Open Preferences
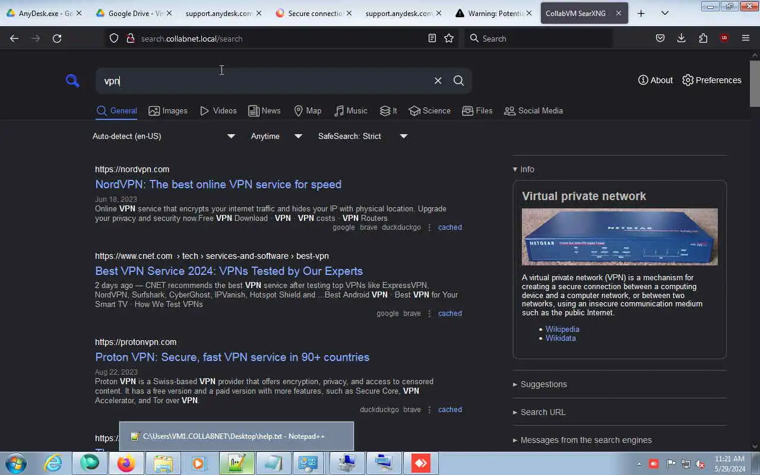 (712, 80)
